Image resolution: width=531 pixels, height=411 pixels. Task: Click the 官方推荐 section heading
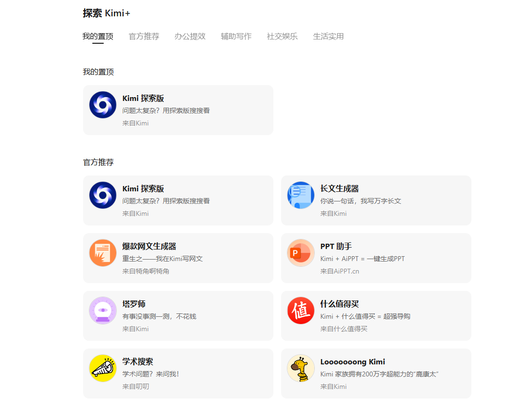(x=98, y=162)
